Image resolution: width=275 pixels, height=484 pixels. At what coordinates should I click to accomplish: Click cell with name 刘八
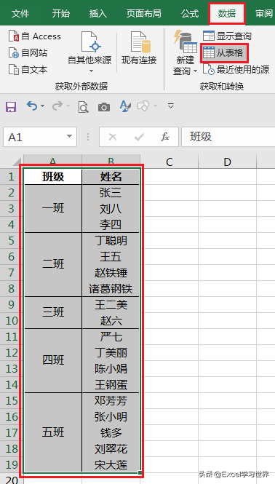tap(111, 209)
